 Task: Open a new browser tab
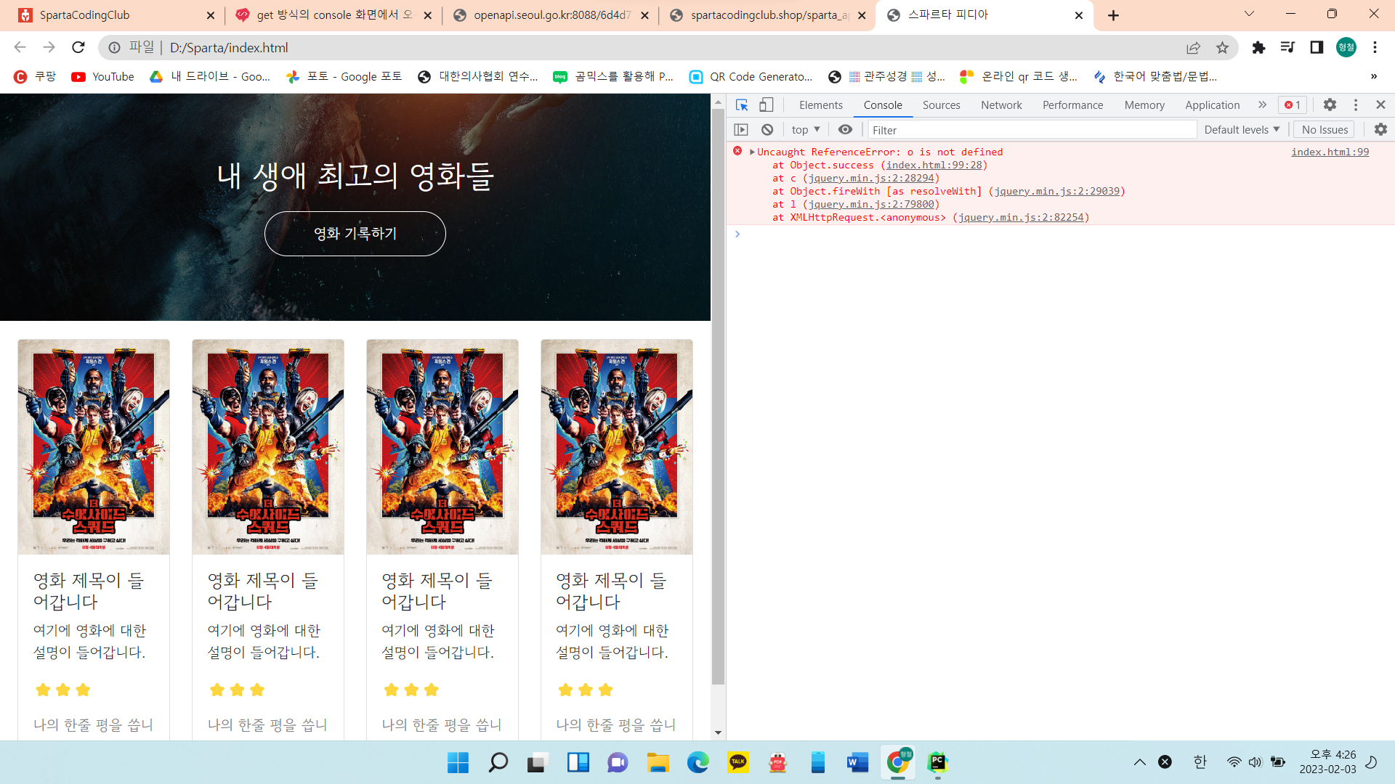[1113, 15]
